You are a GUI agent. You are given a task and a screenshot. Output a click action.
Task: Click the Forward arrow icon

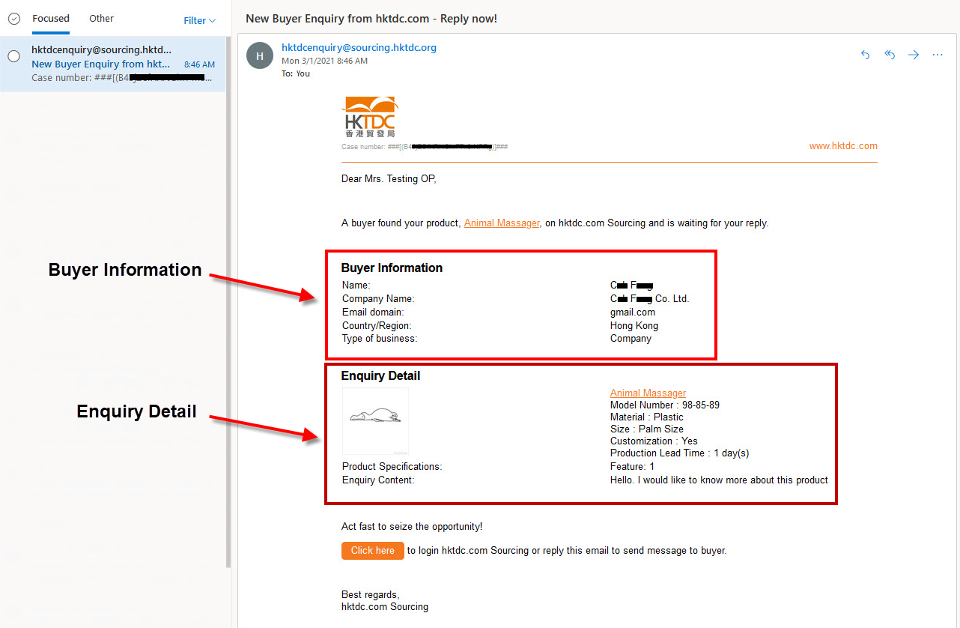[914, 55]
